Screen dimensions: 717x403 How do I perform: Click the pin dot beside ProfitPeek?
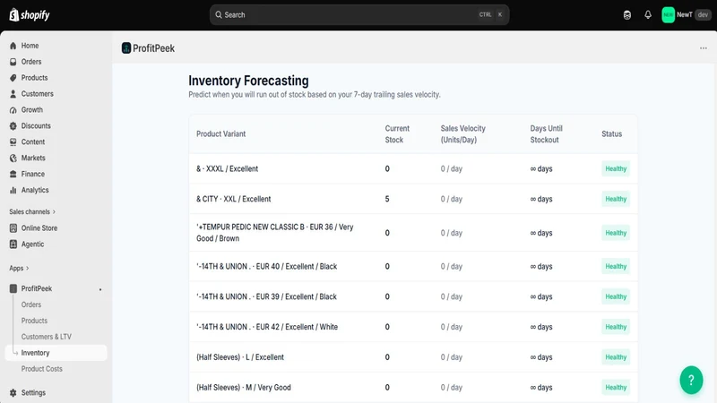(100, 289)
